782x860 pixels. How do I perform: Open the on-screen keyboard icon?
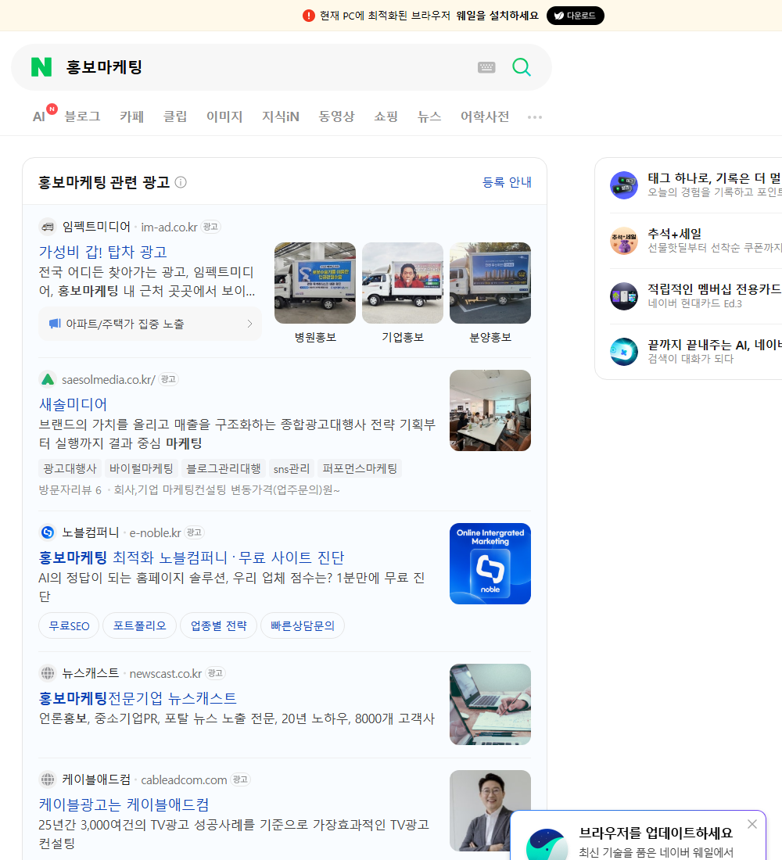[486, 67]
